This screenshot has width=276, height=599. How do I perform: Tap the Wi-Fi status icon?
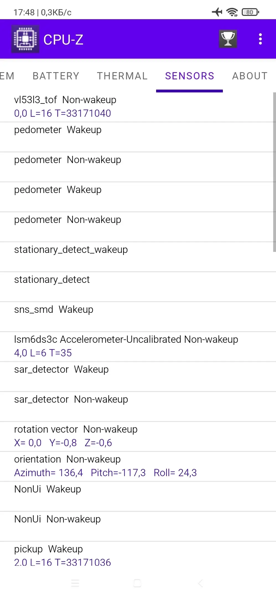pos(232,12)
